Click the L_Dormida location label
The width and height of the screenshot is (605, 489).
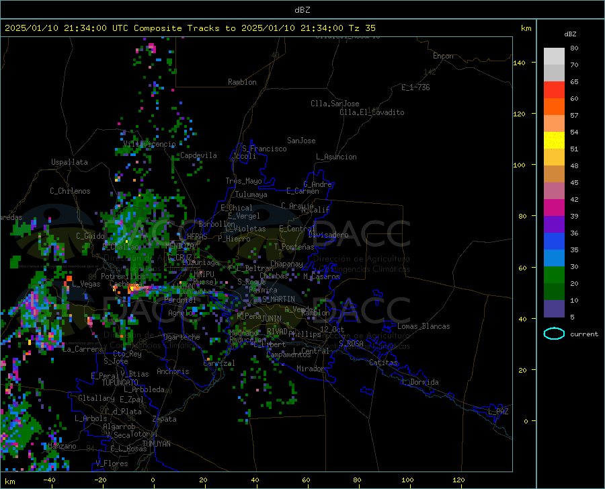[x=419, y=383]
